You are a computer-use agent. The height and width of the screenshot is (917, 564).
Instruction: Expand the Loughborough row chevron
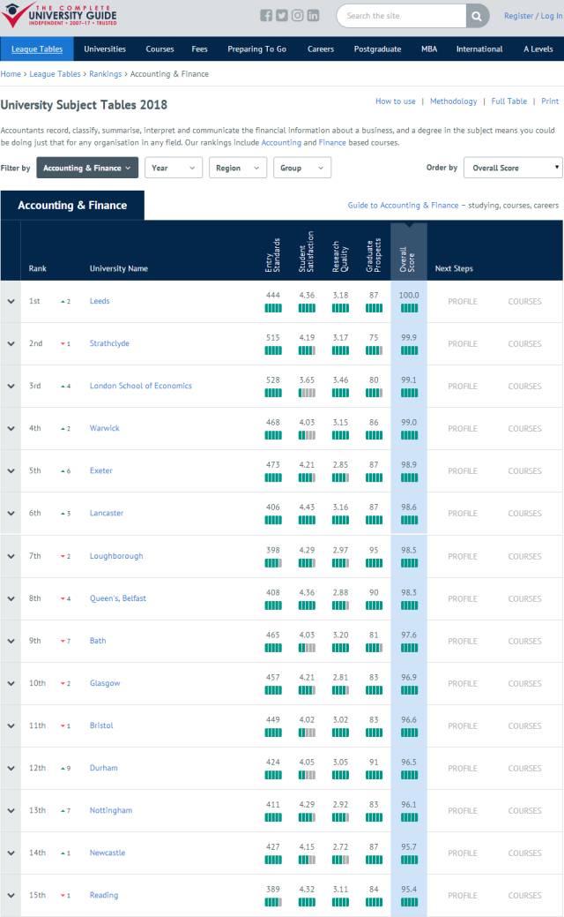click(x=11, y=556)
